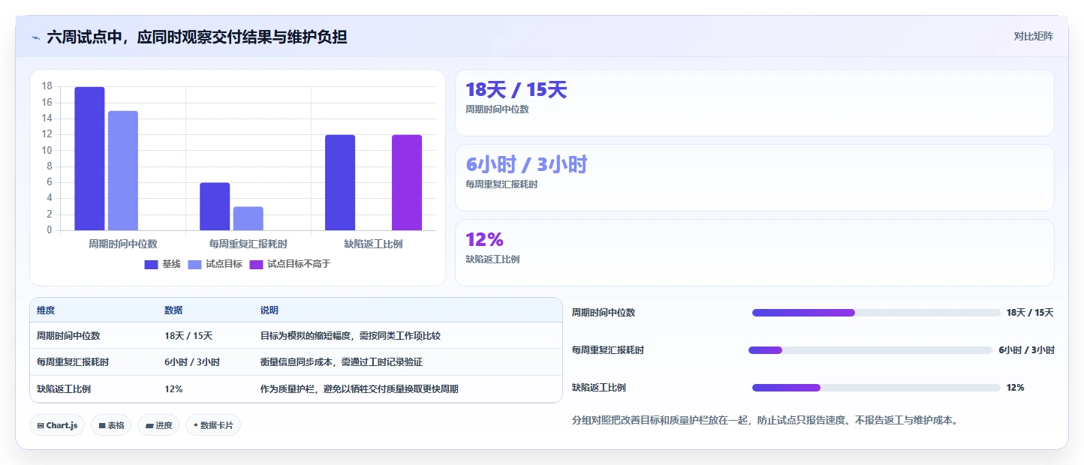Click the footnote text 分组对照把改善目标
Screen dimensions: 1084x465
[764, 420]
